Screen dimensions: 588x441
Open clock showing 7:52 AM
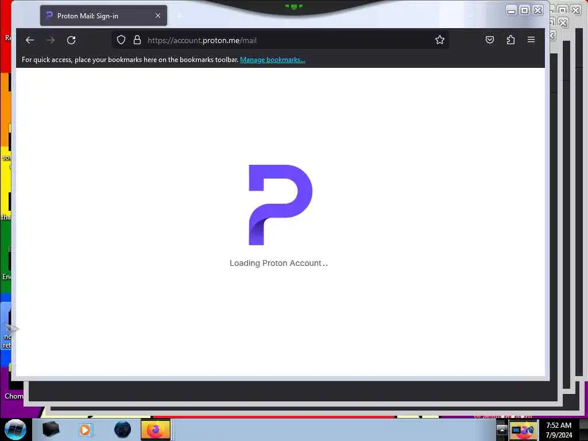[559, 430]
